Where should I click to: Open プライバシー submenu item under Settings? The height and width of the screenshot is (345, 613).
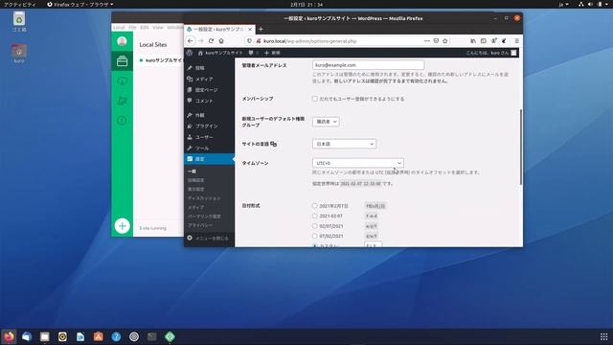point(200,225)
